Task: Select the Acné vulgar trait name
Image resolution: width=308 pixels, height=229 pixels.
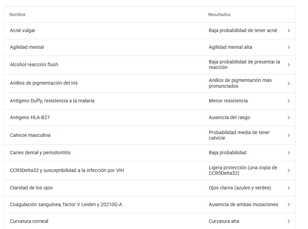Action: tap(23, 31)
